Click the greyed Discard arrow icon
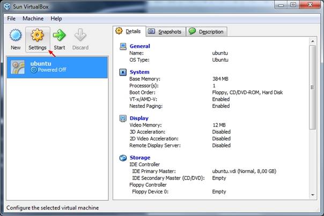The height and width of the screenshot is (216, 324). [80, 35]
